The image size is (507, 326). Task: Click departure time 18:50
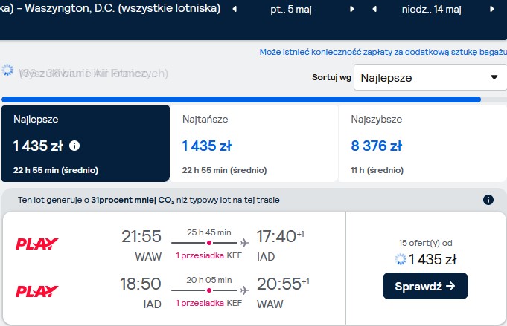click(141, 284)
